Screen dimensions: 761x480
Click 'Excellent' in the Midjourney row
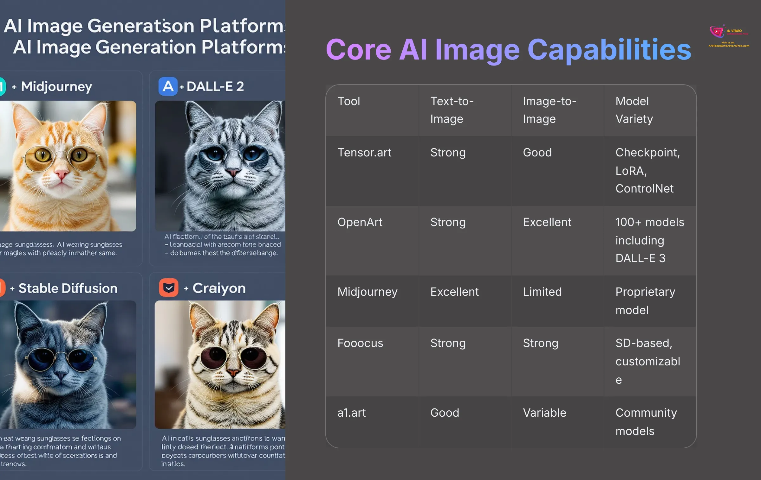tap(454, 292)
